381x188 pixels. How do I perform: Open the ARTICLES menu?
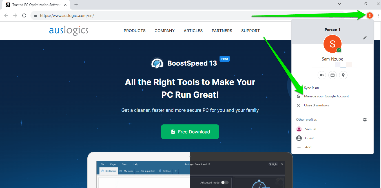[193, 31]
